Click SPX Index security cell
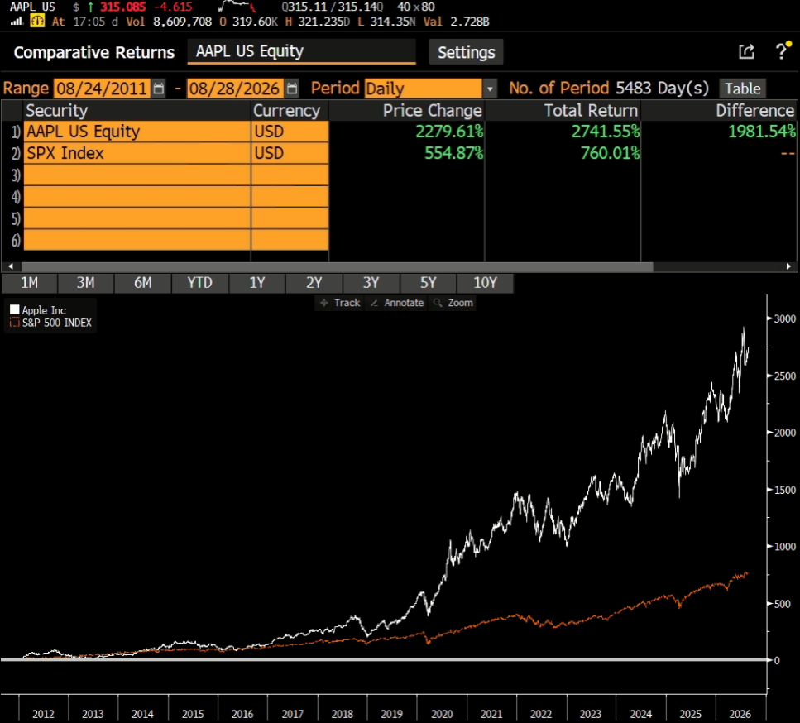 [137, 153]
